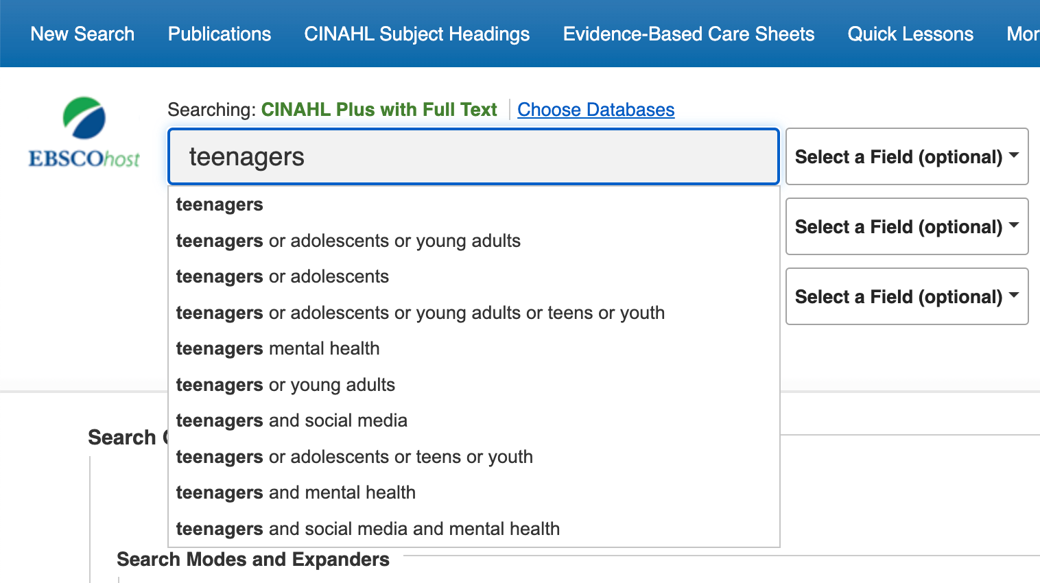The width and height of the screenshot is (1040, 583).
Task: Open the third Select a Field dropdown
Action: tap(906, 296)
